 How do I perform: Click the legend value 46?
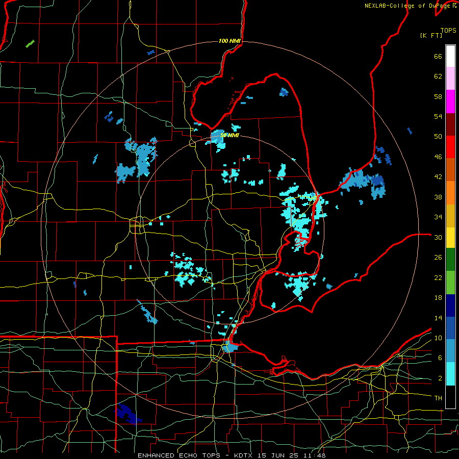pos(438,157)
